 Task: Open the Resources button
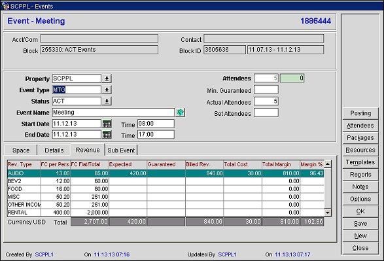pyautogui.click(x=360, y=150)
